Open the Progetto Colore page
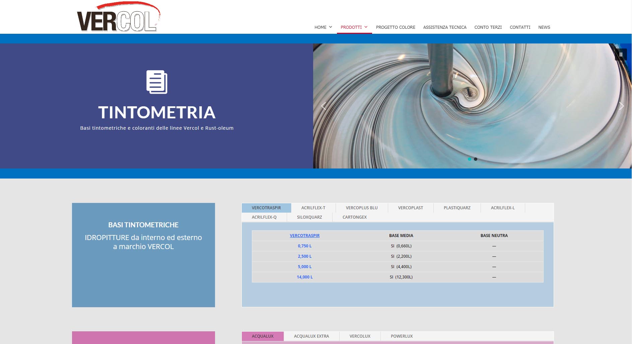The image size is (632, 344). [395, 27]
